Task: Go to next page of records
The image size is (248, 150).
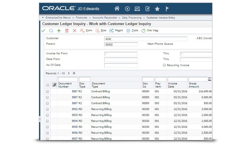Action: pyautogui.click(x=68, y=73)
